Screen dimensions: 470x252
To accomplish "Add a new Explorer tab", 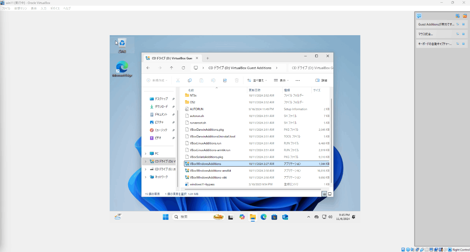I will (207, 58).
